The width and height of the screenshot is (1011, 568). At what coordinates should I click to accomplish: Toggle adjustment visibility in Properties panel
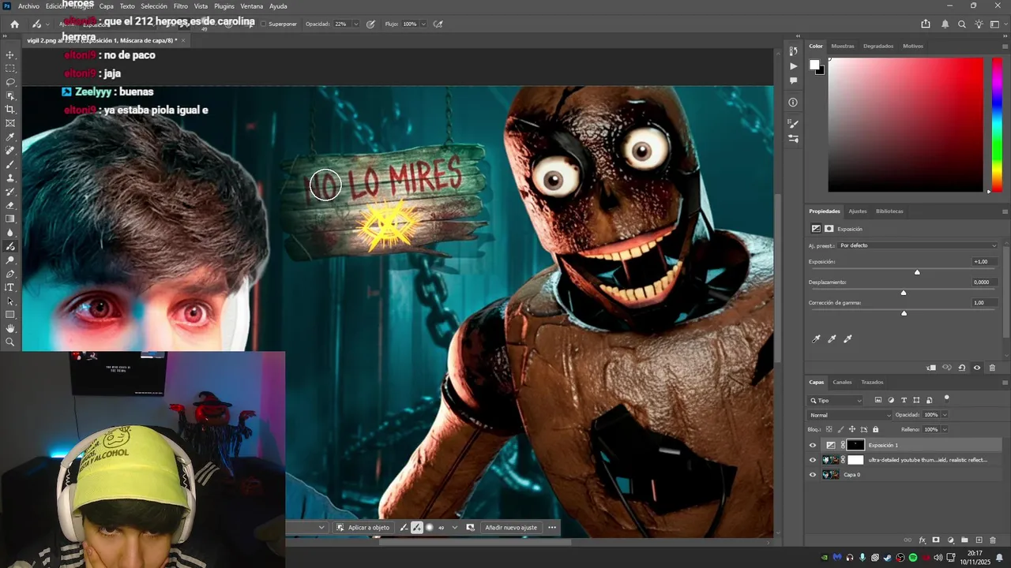click(x=976, y=368)
